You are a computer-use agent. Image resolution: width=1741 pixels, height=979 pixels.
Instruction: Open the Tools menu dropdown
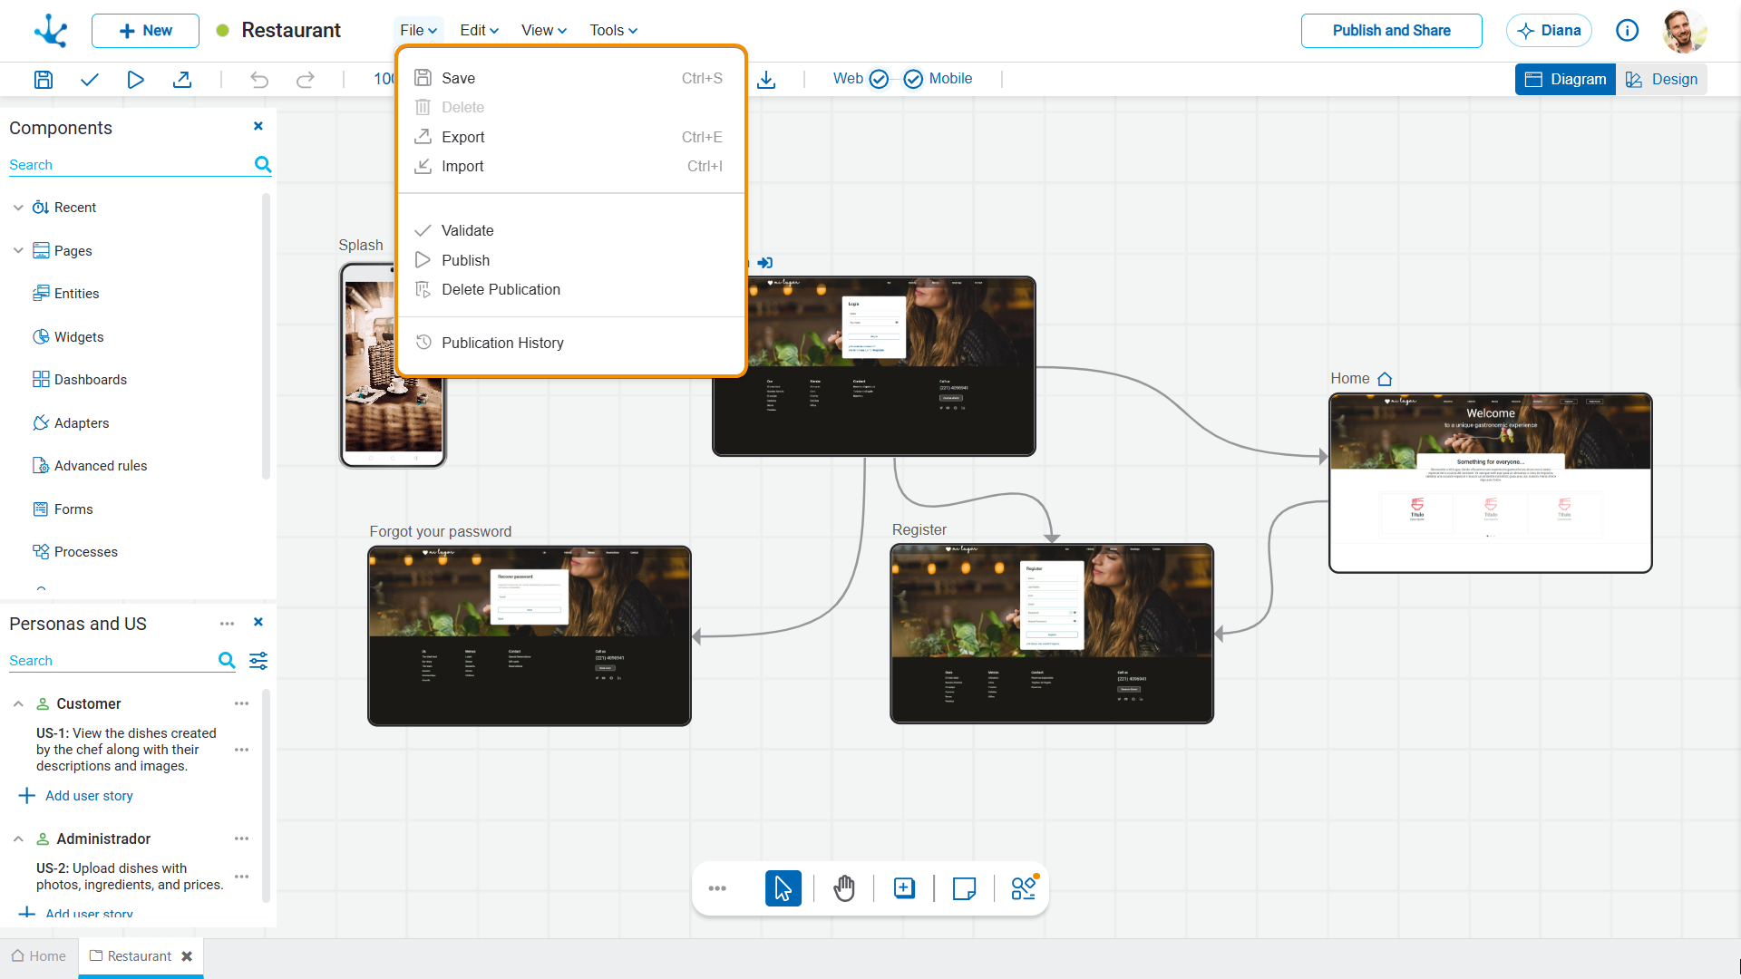[614, 30]
